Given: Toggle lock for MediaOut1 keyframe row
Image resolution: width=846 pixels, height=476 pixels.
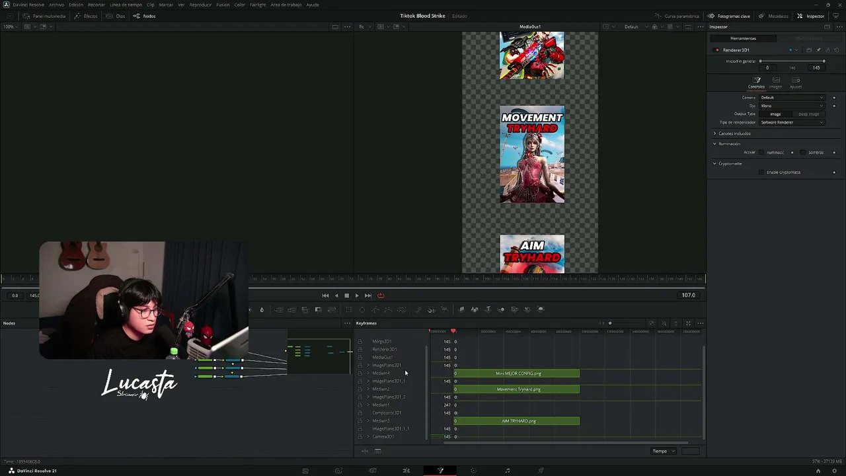Looking at the screenshot, I should click(x=360, y=358).
